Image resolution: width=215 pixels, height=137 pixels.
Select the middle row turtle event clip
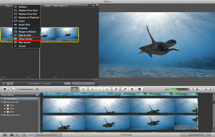pyautogui.click(x=120, y=106)
